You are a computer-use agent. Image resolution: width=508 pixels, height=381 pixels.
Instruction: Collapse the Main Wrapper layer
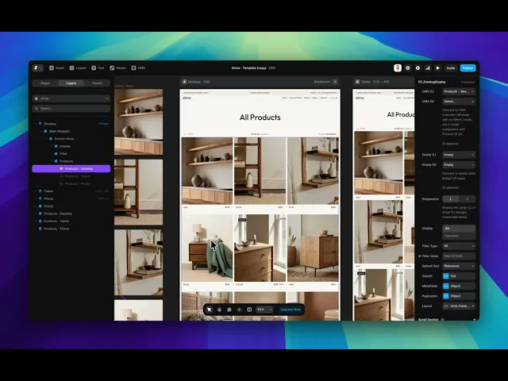[x=40, y=131]
